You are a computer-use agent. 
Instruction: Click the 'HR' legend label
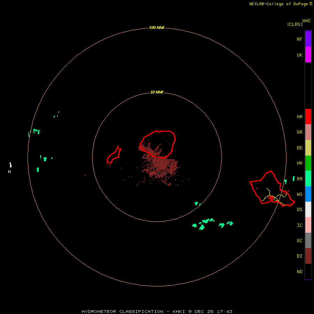pos(300,163)
